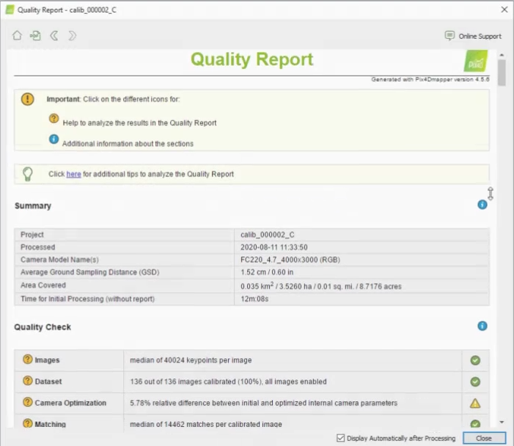Open info icon beside Summary section

click(482, 205)
